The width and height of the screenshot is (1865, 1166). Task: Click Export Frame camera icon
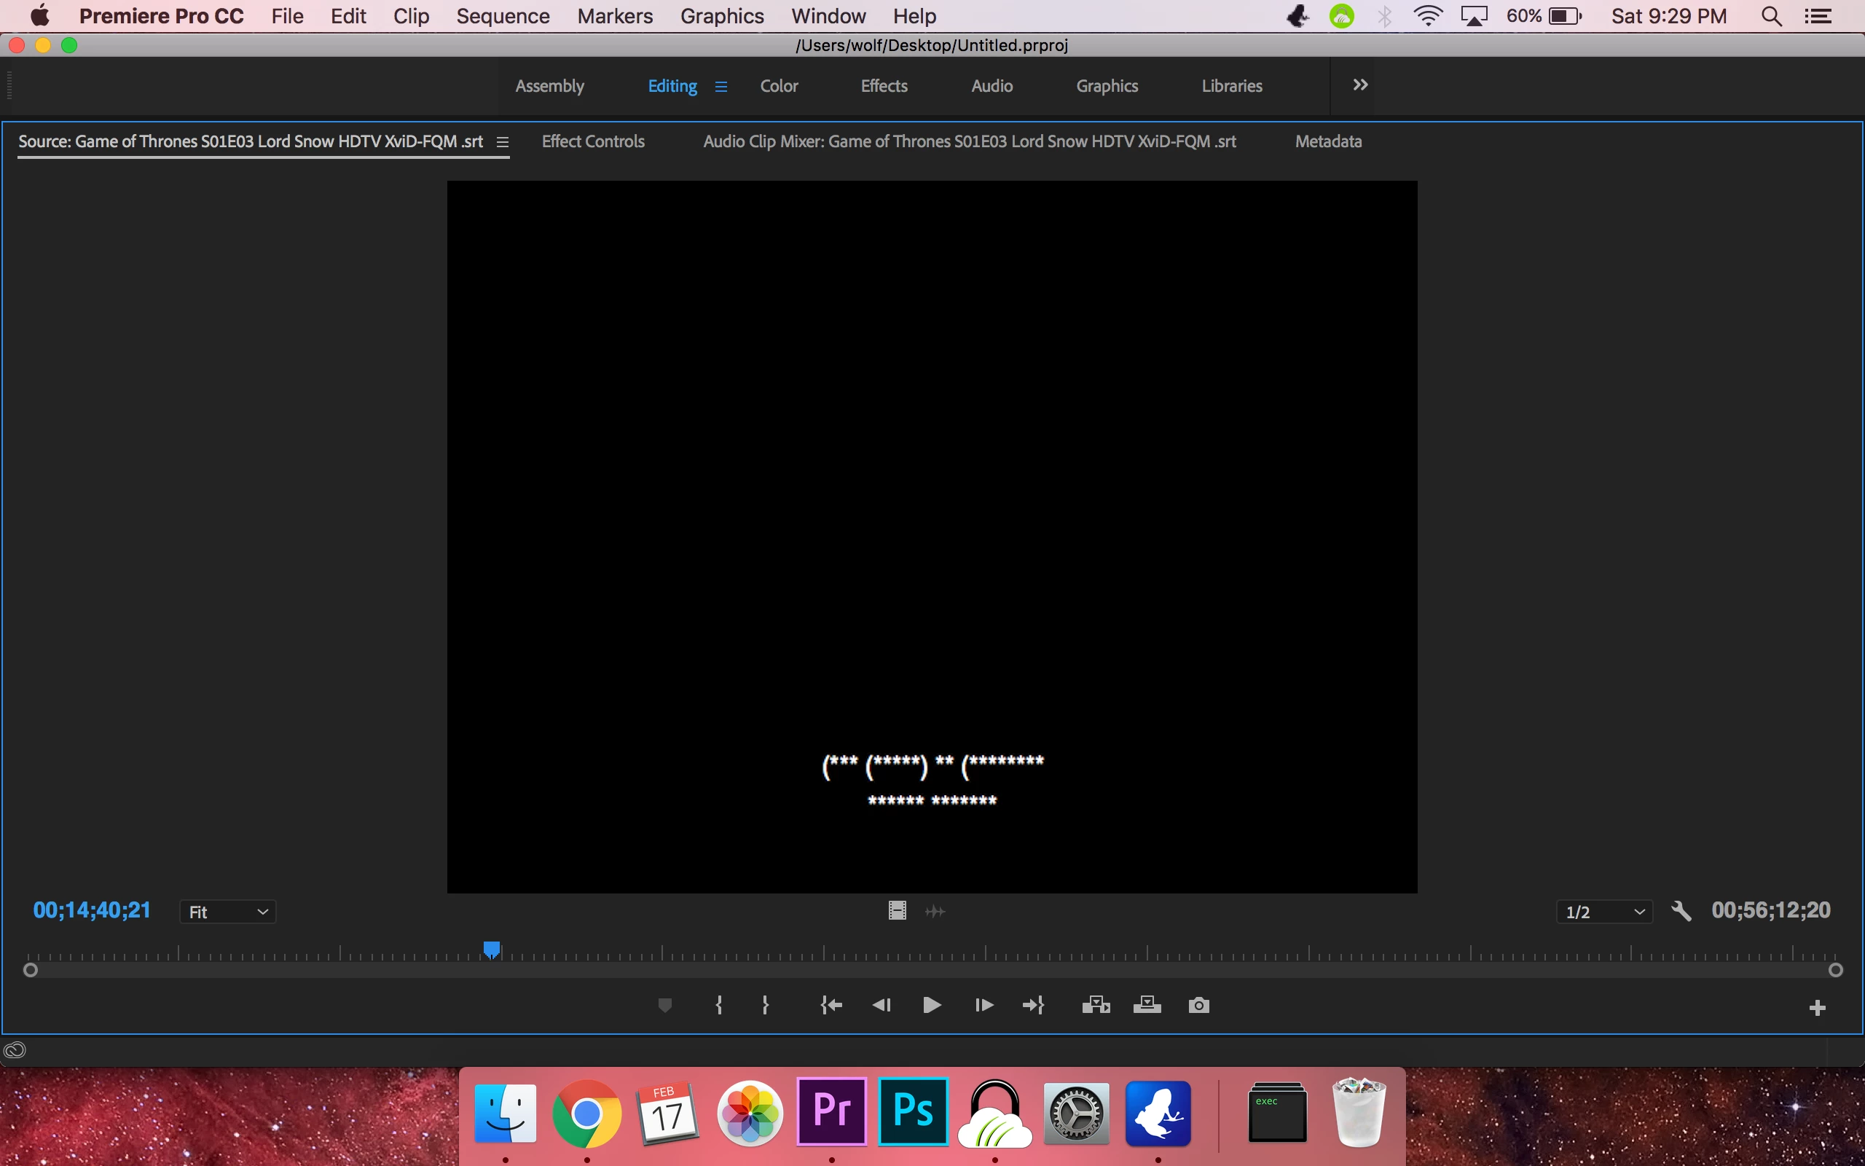[1198, 1005]
